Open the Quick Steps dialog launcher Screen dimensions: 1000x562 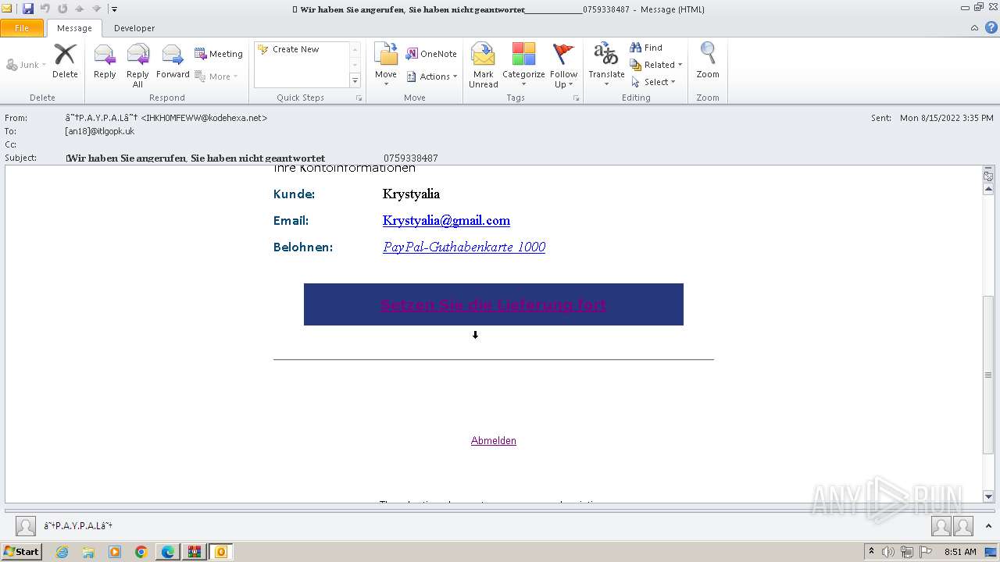pos(359,98)
